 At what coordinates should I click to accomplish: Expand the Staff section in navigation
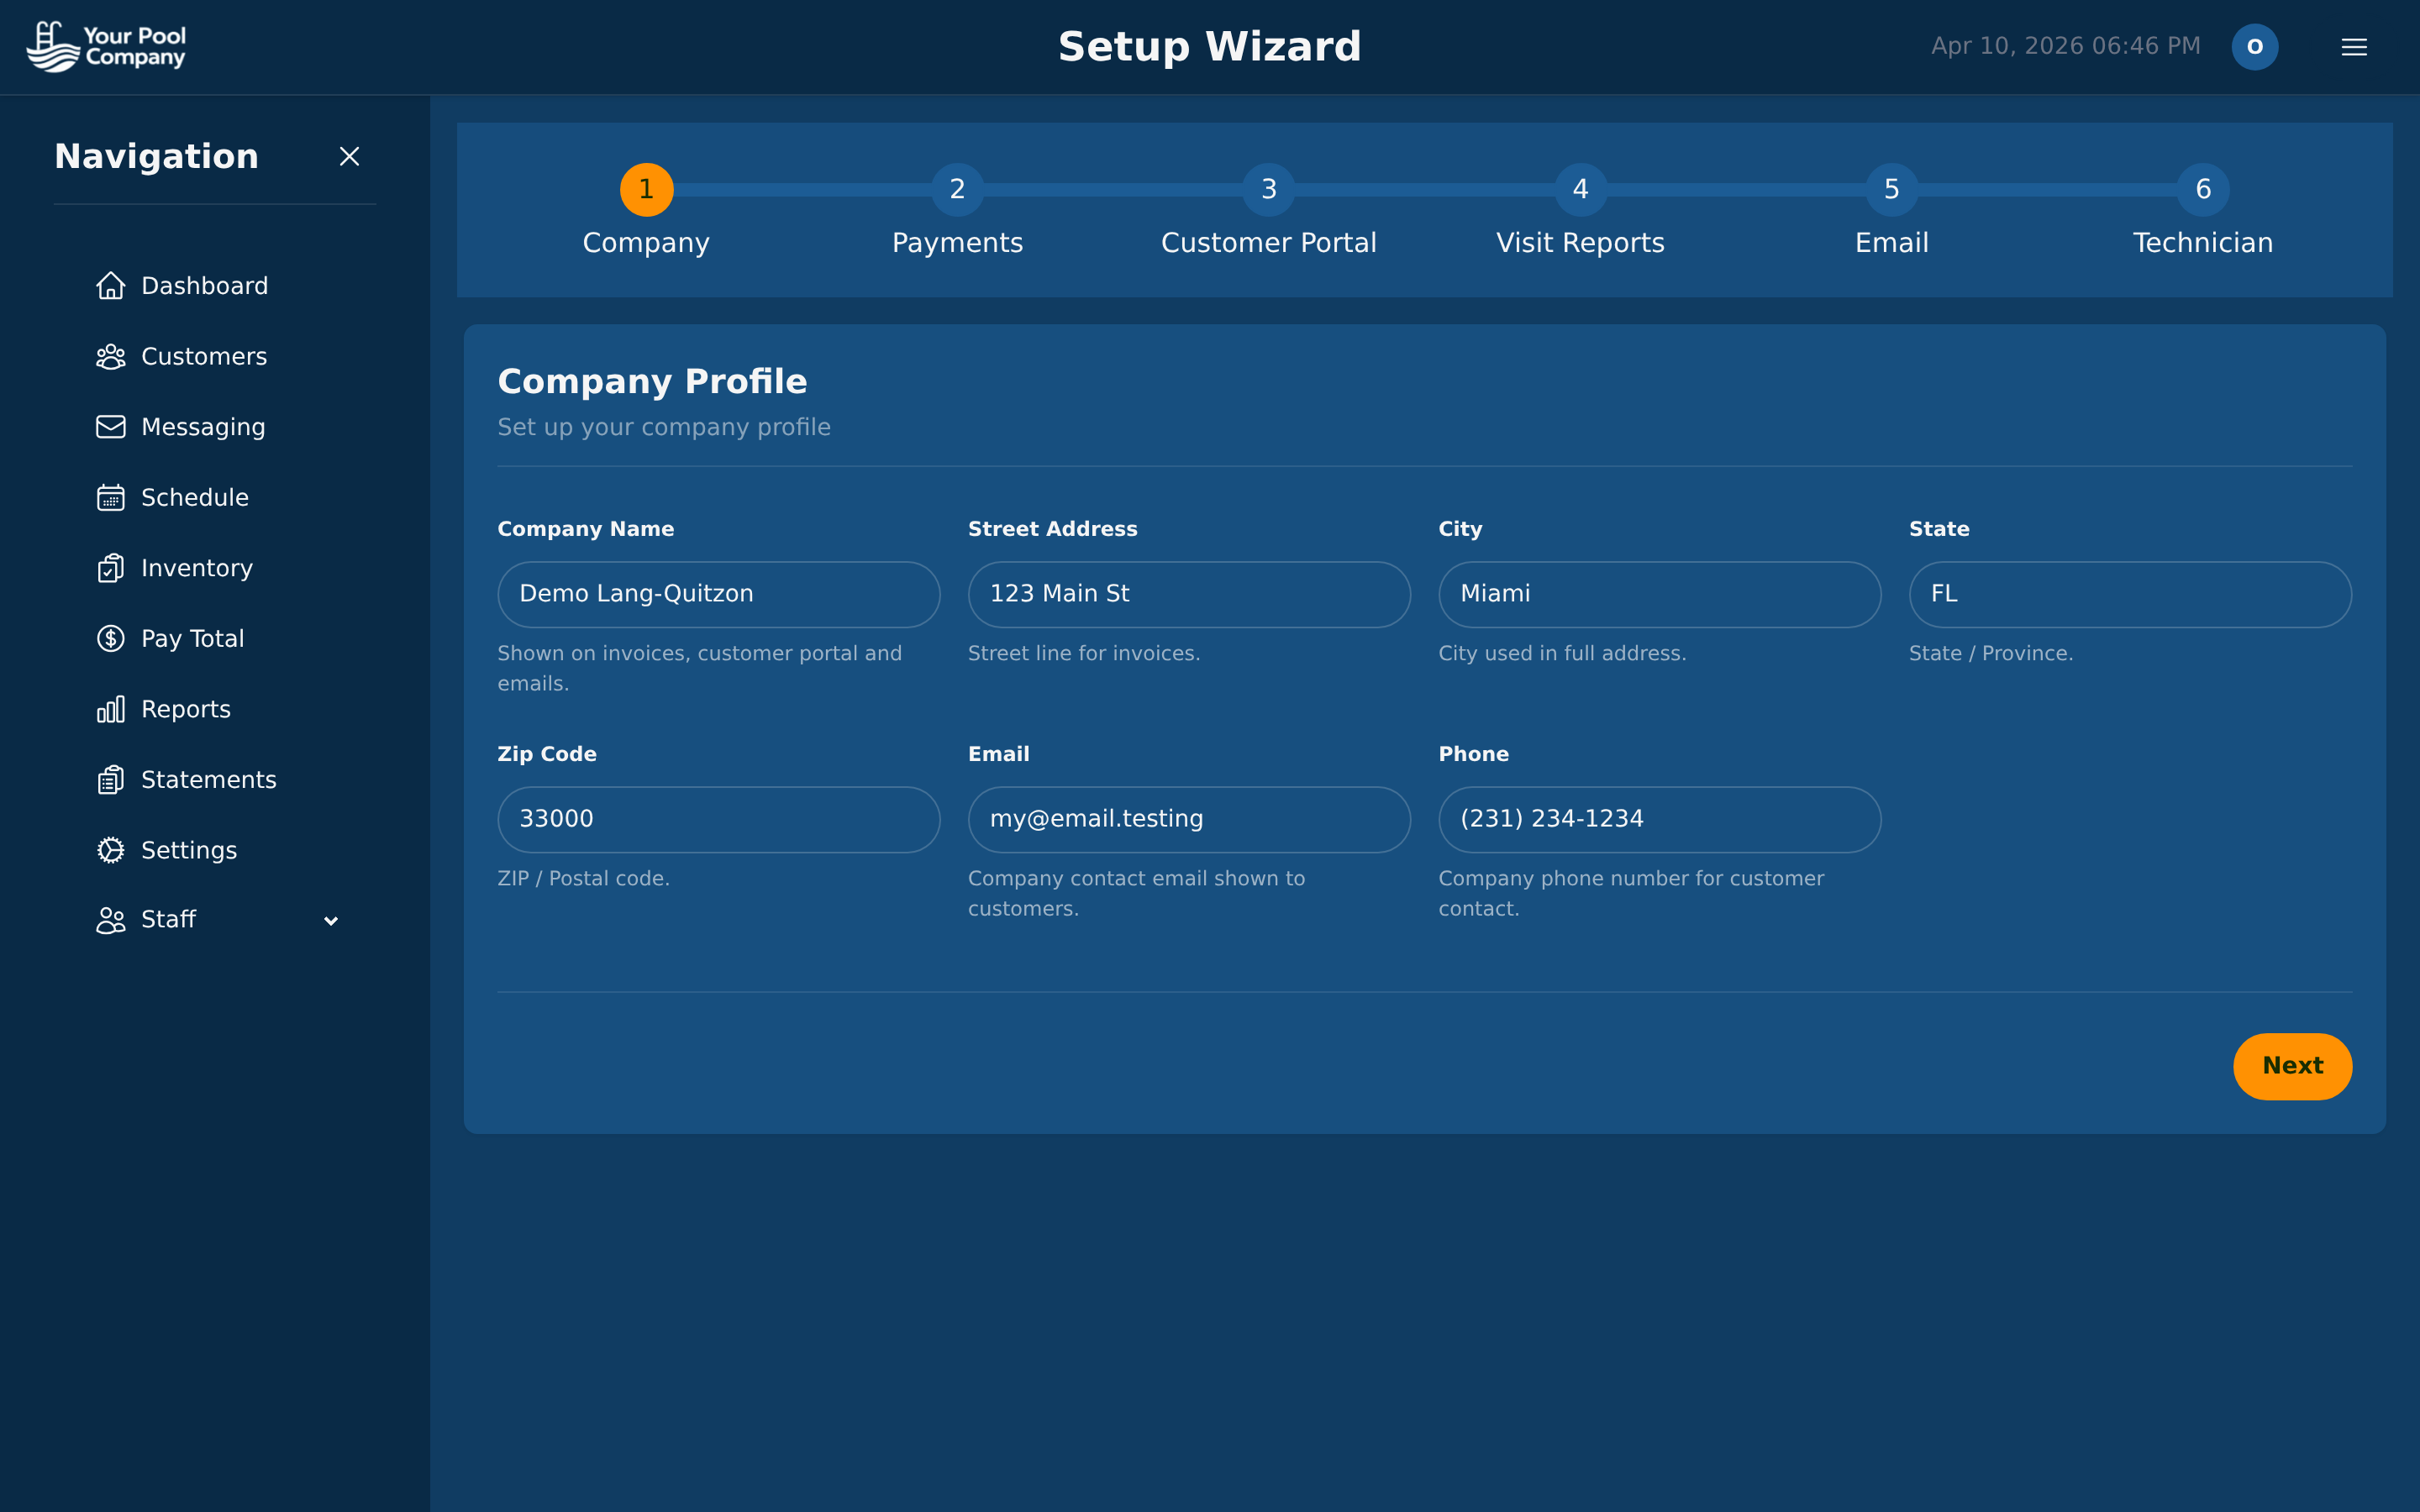(x=331, y=920)
